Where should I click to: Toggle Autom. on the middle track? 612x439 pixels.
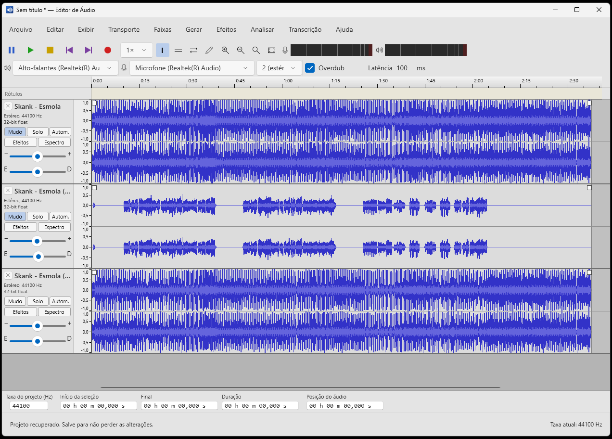point(61,217)
